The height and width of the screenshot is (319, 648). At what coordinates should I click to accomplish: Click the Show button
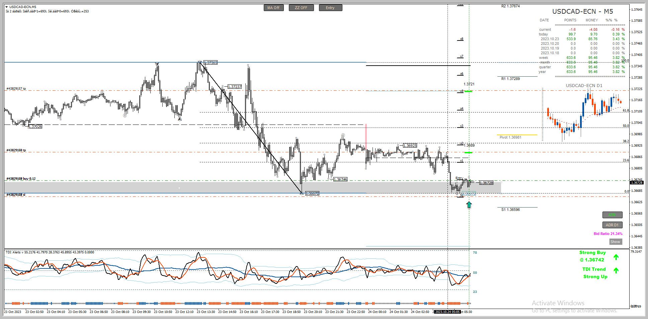click(616, 242)
